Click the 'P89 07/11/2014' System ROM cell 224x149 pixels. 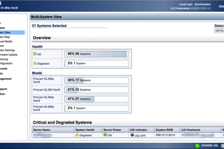click(x=165, y=135)
